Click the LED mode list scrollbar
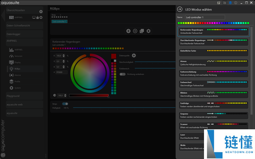255x159 pixels. click(x=252, y=70)
